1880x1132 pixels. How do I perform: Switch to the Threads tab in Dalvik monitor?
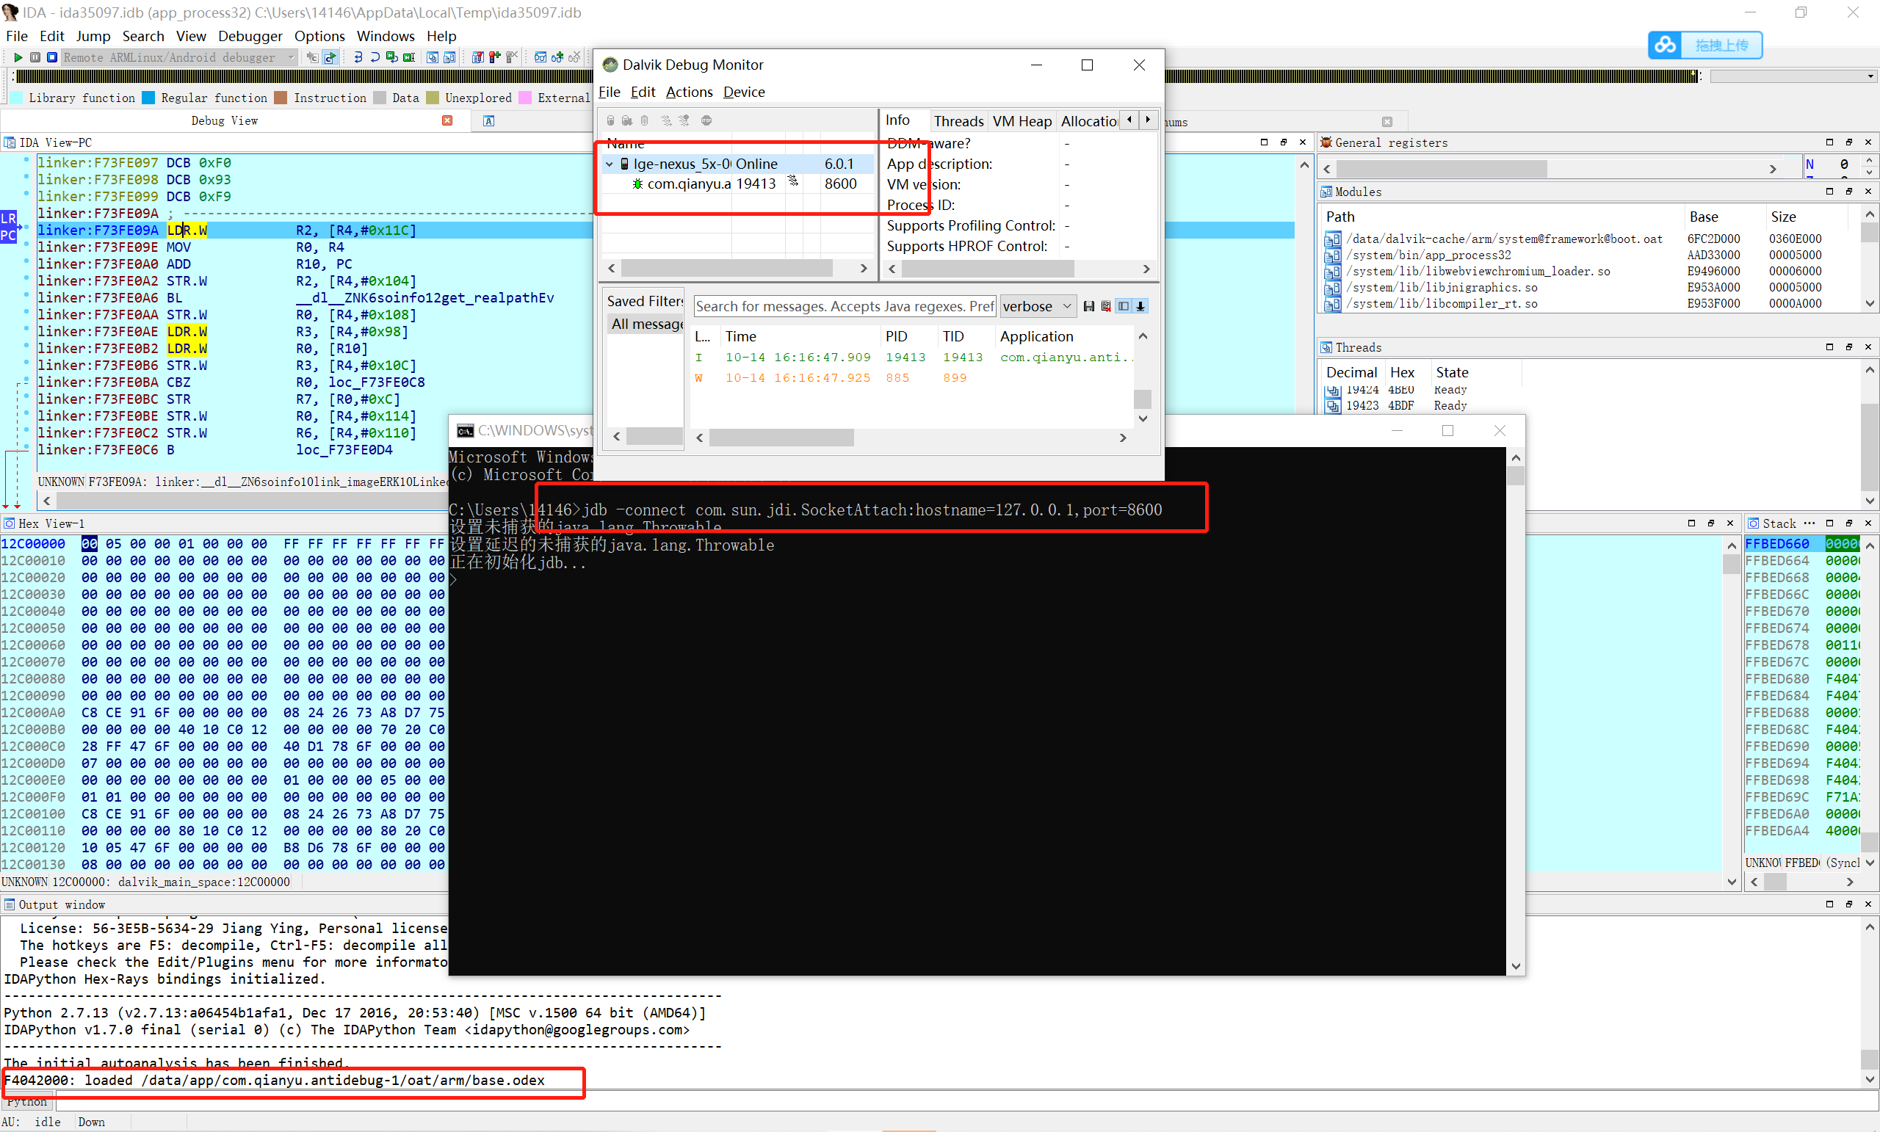tap(958, 121)
